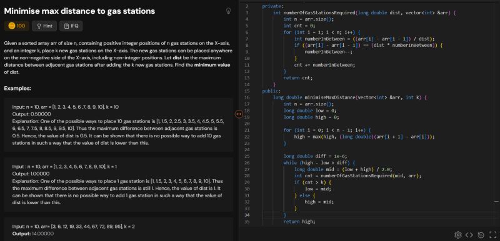Click the orange panel divider handle

tap(239, 114)
